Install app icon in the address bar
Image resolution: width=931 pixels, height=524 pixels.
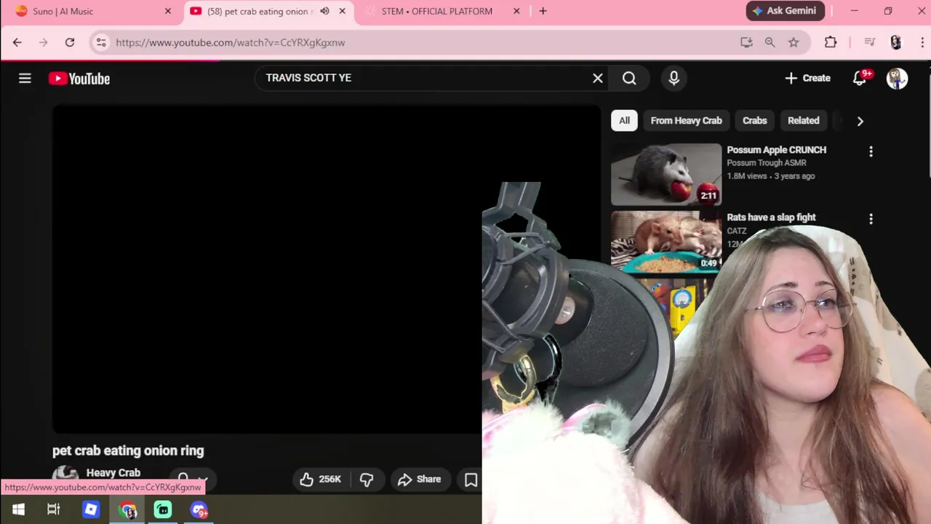[x=746, y=42]
